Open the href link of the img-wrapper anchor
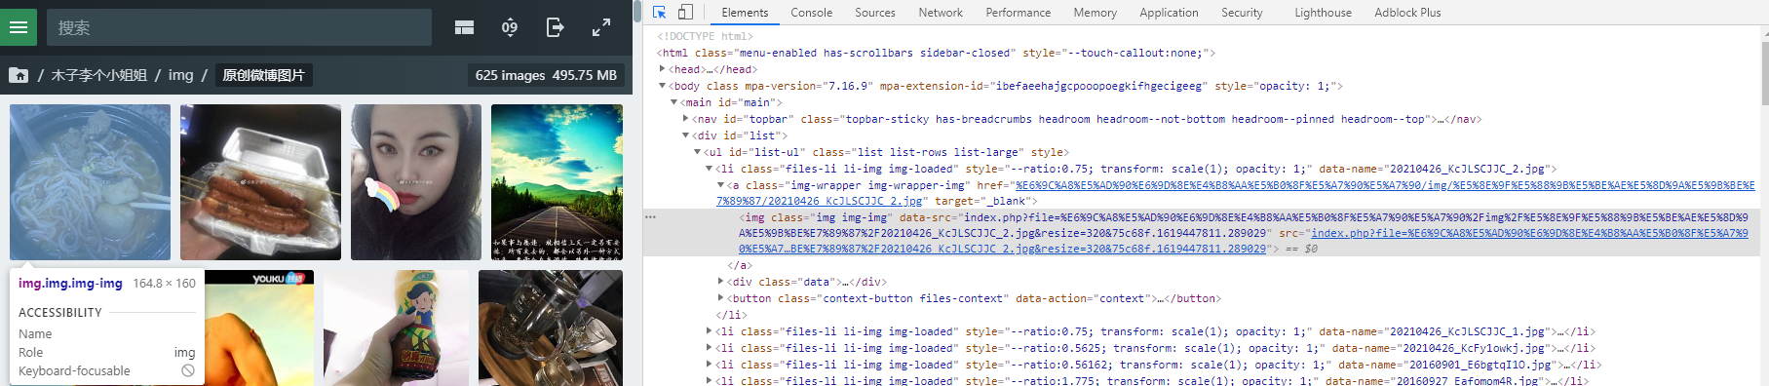 [x=1236, y=193]
